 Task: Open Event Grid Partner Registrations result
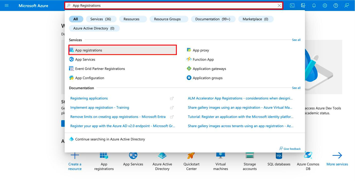click(x=100, y=69)
